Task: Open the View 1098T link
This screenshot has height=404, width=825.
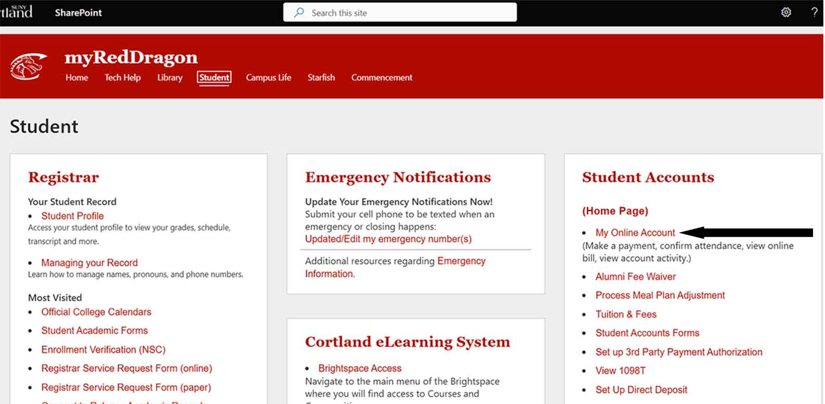Action: (x=620, y=371)
